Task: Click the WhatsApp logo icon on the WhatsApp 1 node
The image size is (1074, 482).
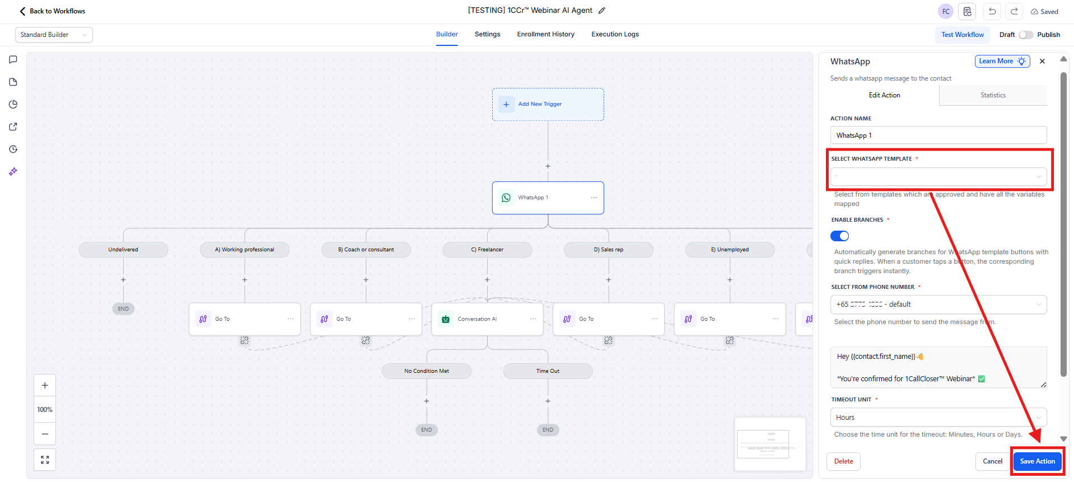Action: tap(506, 198)
